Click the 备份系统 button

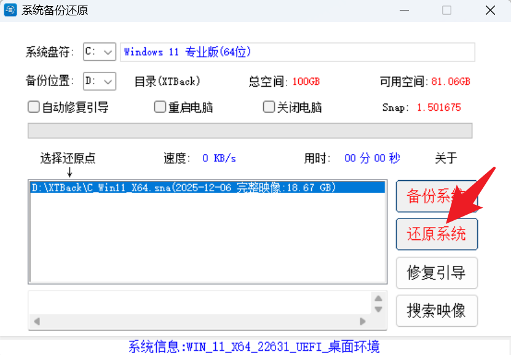(x=437, y=196)
